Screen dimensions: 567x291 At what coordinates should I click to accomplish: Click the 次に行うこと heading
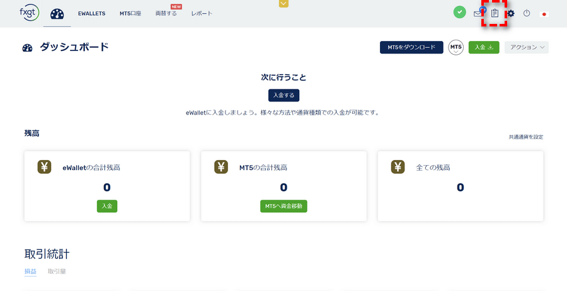[284, 77]
